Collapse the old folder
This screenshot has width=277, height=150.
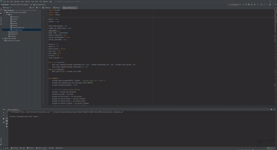(x=7, y=15)
